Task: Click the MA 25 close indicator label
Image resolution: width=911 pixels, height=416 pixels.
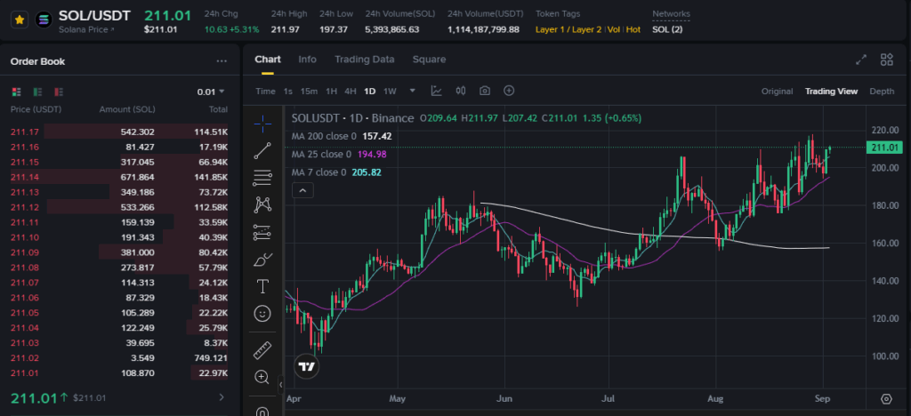Action: [321, 155]
